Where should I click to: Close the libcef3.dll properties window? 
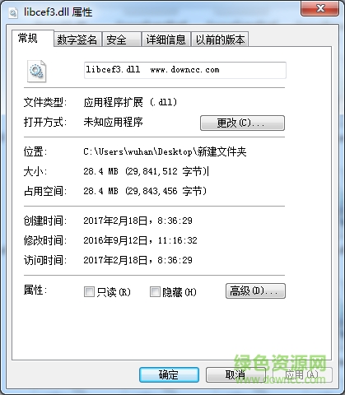[x=319, y=8]
